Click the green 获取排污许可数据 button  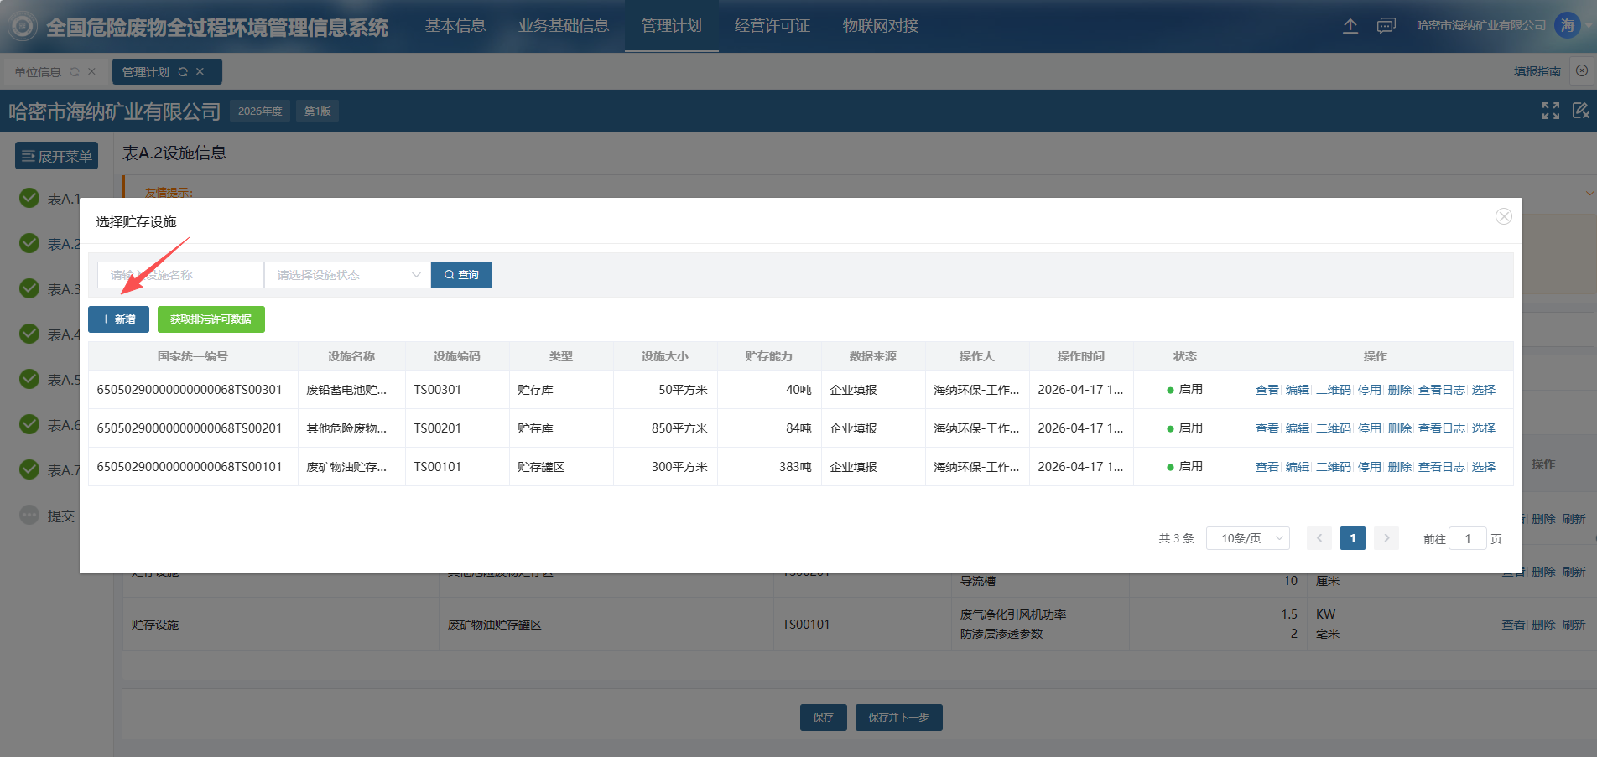(x=211, y=319)
